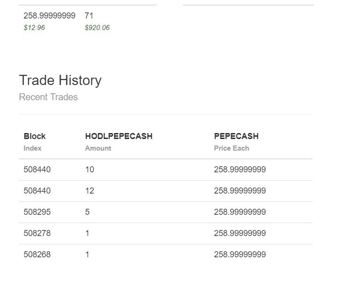Click the Trade History heading
Image resolution: width=337 pixels, height=297 pixels.
[x=60, y=80]
